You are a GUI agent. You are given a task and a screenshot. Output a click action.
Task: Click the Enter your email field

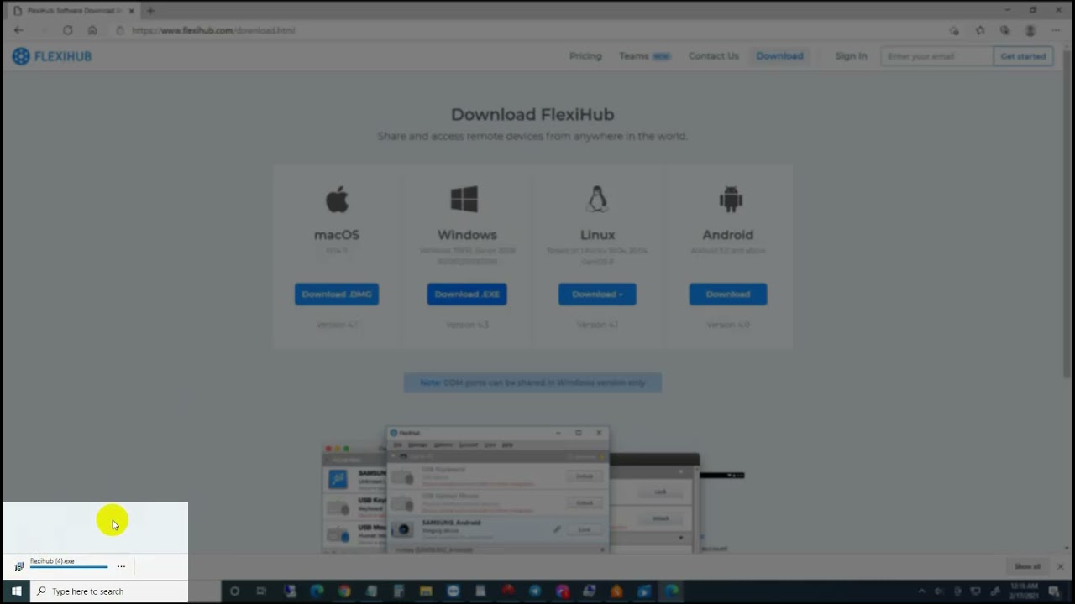[936, 56]
